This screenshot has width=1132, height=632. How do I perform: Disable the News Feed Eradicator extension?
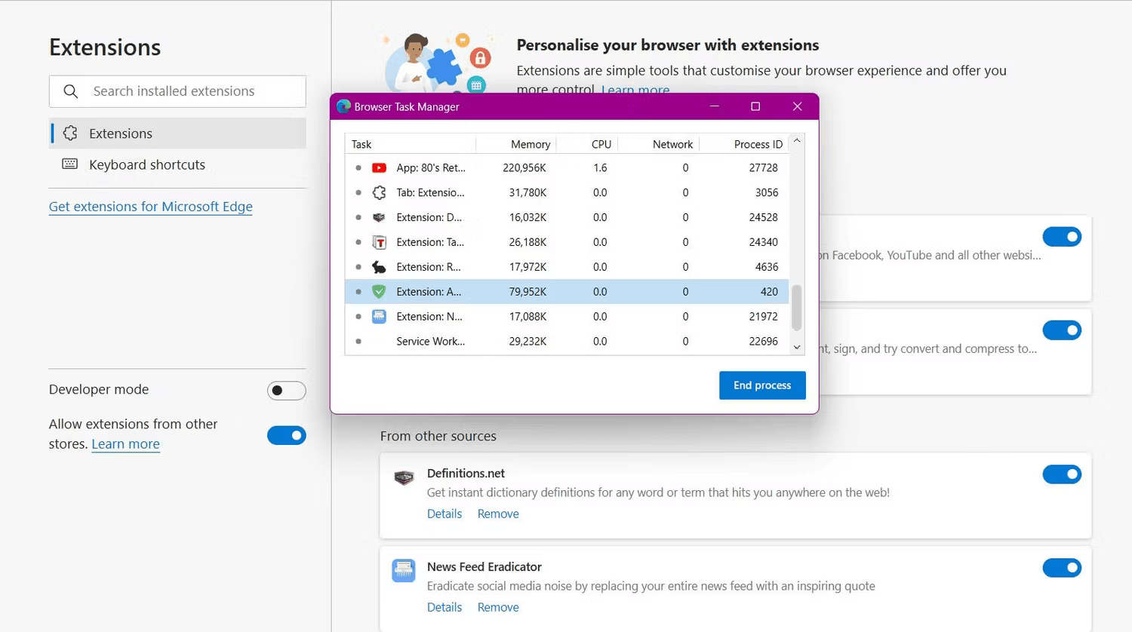click(1062, 568)
